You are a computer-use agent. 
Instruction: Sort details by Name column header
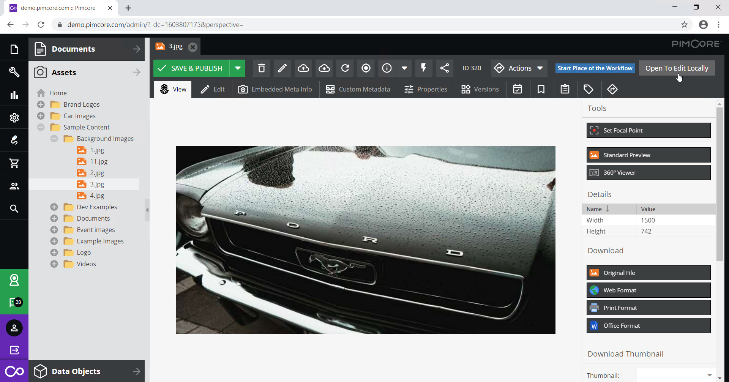tap(609, 209)
